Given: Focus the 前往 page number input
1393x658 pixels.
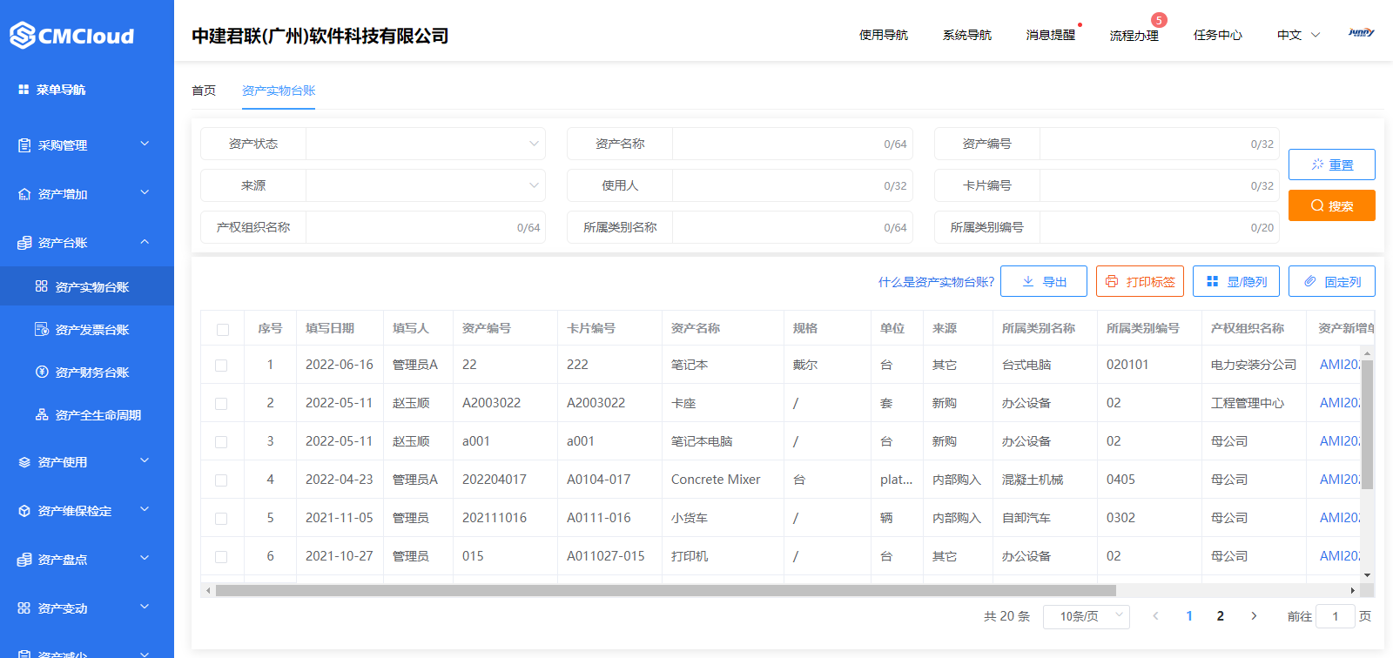Looking at the screenshot, I should tap(1336, 616).
